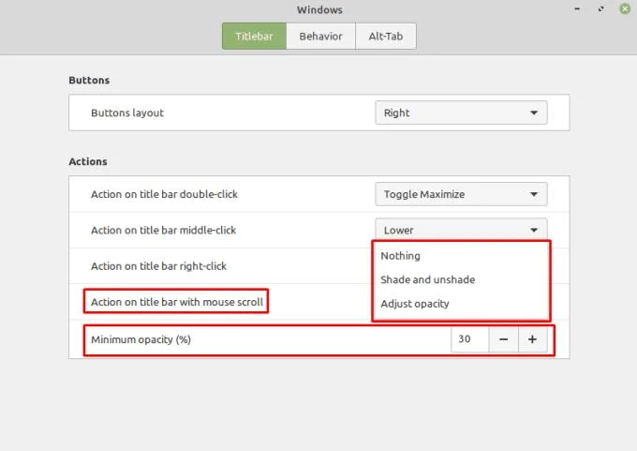Click the minimum opacity value field
The width and height of the screenshot is (637, 451).
(x=469, y=339)
